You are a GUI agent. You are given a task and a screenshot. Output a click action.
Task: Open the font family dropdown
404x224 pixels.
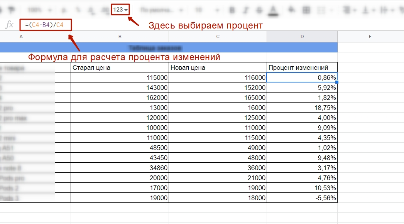coord(161,10)
